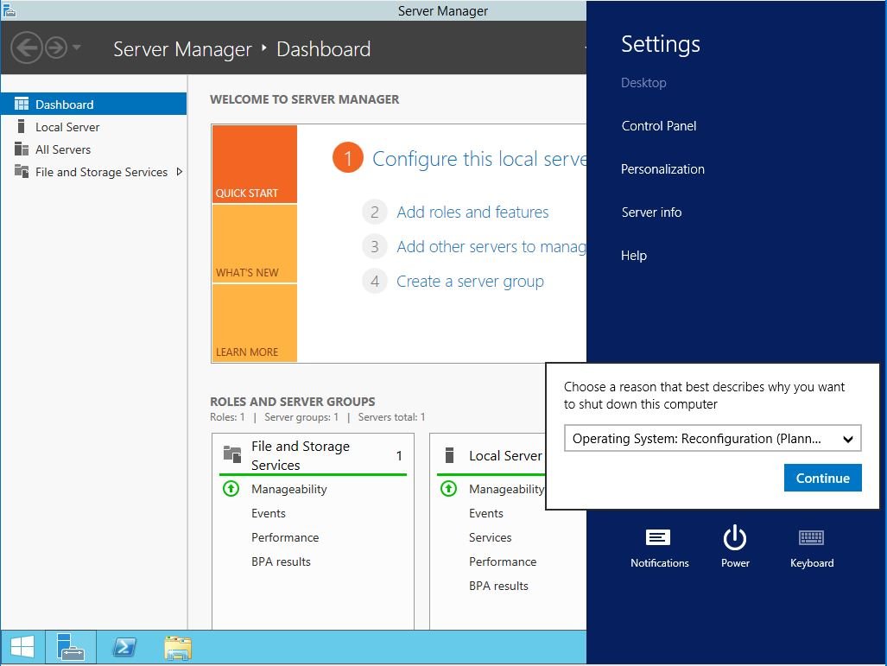The height and width of the screenshot is (666, 887).
Task: Click the forward arrow navigation button
Action: (x=56, y=48)
